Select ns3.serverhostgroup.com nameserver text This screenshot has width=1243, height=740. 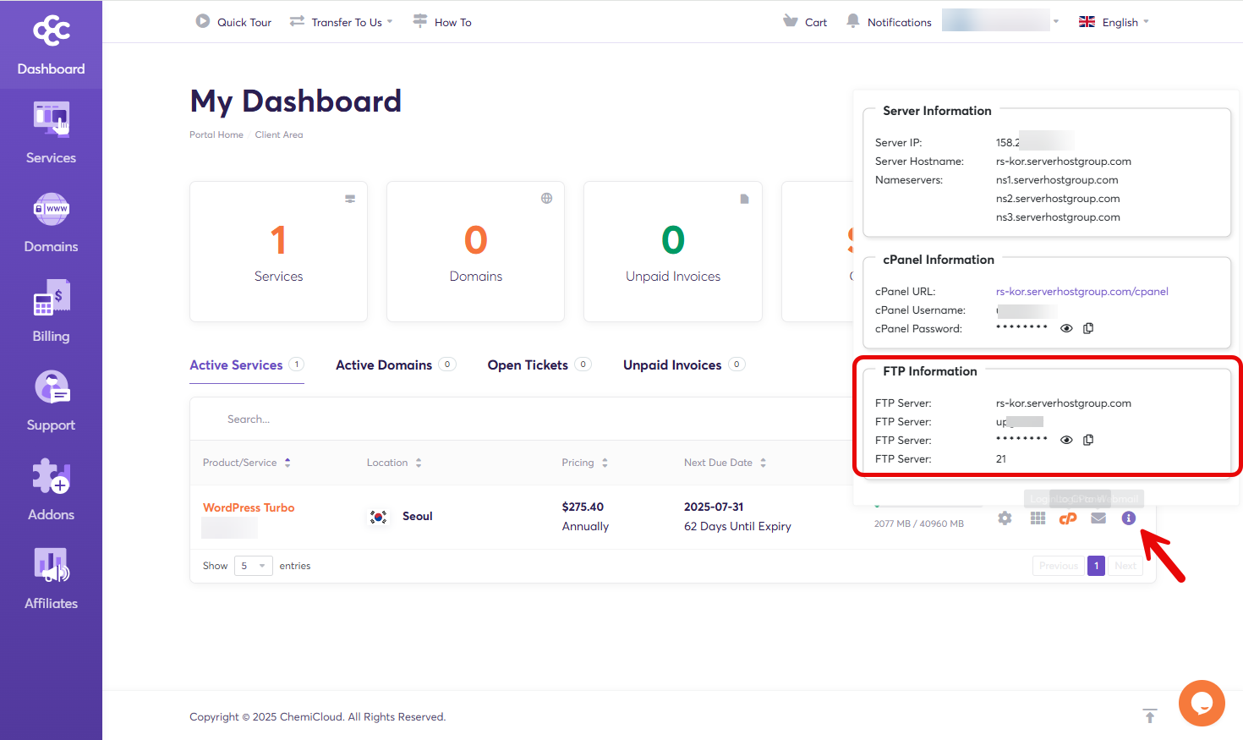tap(1058, 217)
